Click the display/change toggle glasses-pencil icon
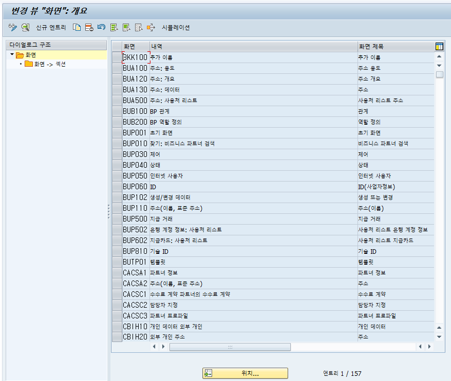 click(x=13, y=27)
